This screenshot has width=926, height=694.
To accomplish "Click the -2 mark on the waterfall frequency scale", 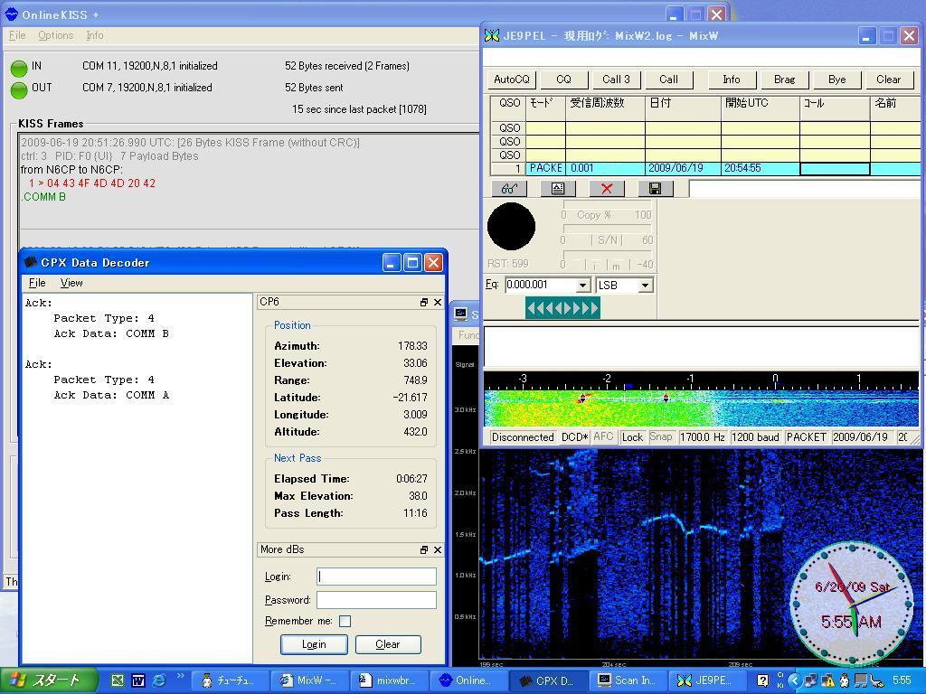I will [607, 379].
